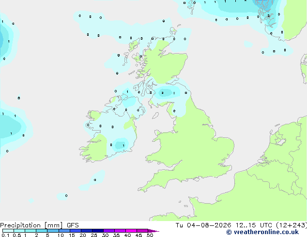307x237 pixels.
Task: Click the legend's purple over-50 arrow tip
Action: [x=153, y=231]
